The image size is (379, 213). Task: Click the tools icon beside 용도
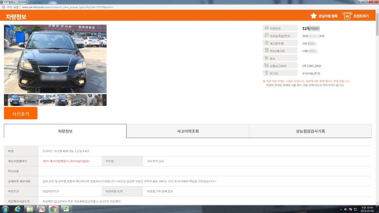pos(266,58)
